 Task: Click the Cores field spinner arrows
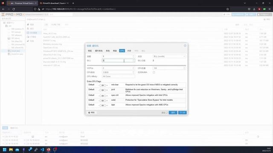[x=134, y=60]
